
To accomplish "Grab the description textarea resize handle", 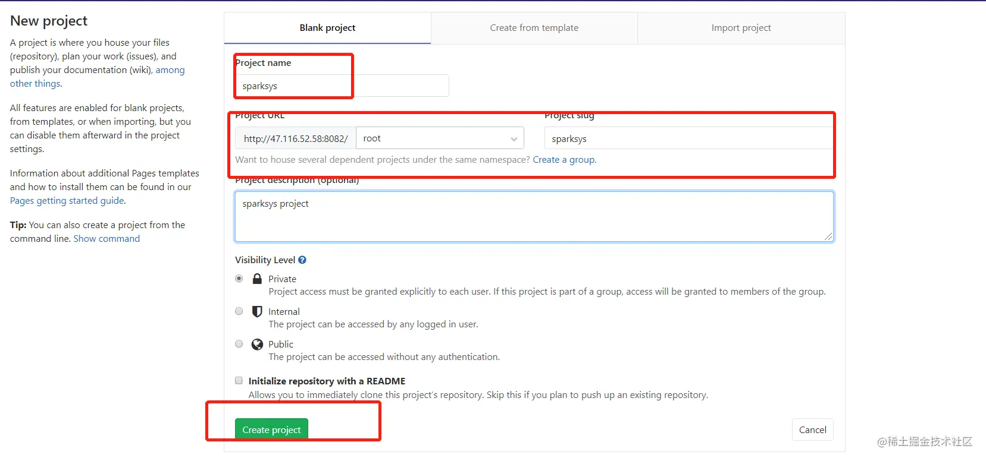I will pos(828,236).
